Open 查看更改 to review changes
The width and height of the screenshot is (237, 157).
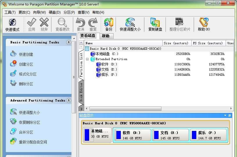62,25
